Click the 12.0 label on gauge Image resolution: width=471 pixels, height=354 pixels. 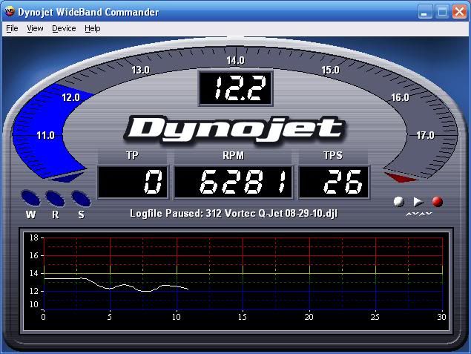pyautogui.click(x=71, y=97)
